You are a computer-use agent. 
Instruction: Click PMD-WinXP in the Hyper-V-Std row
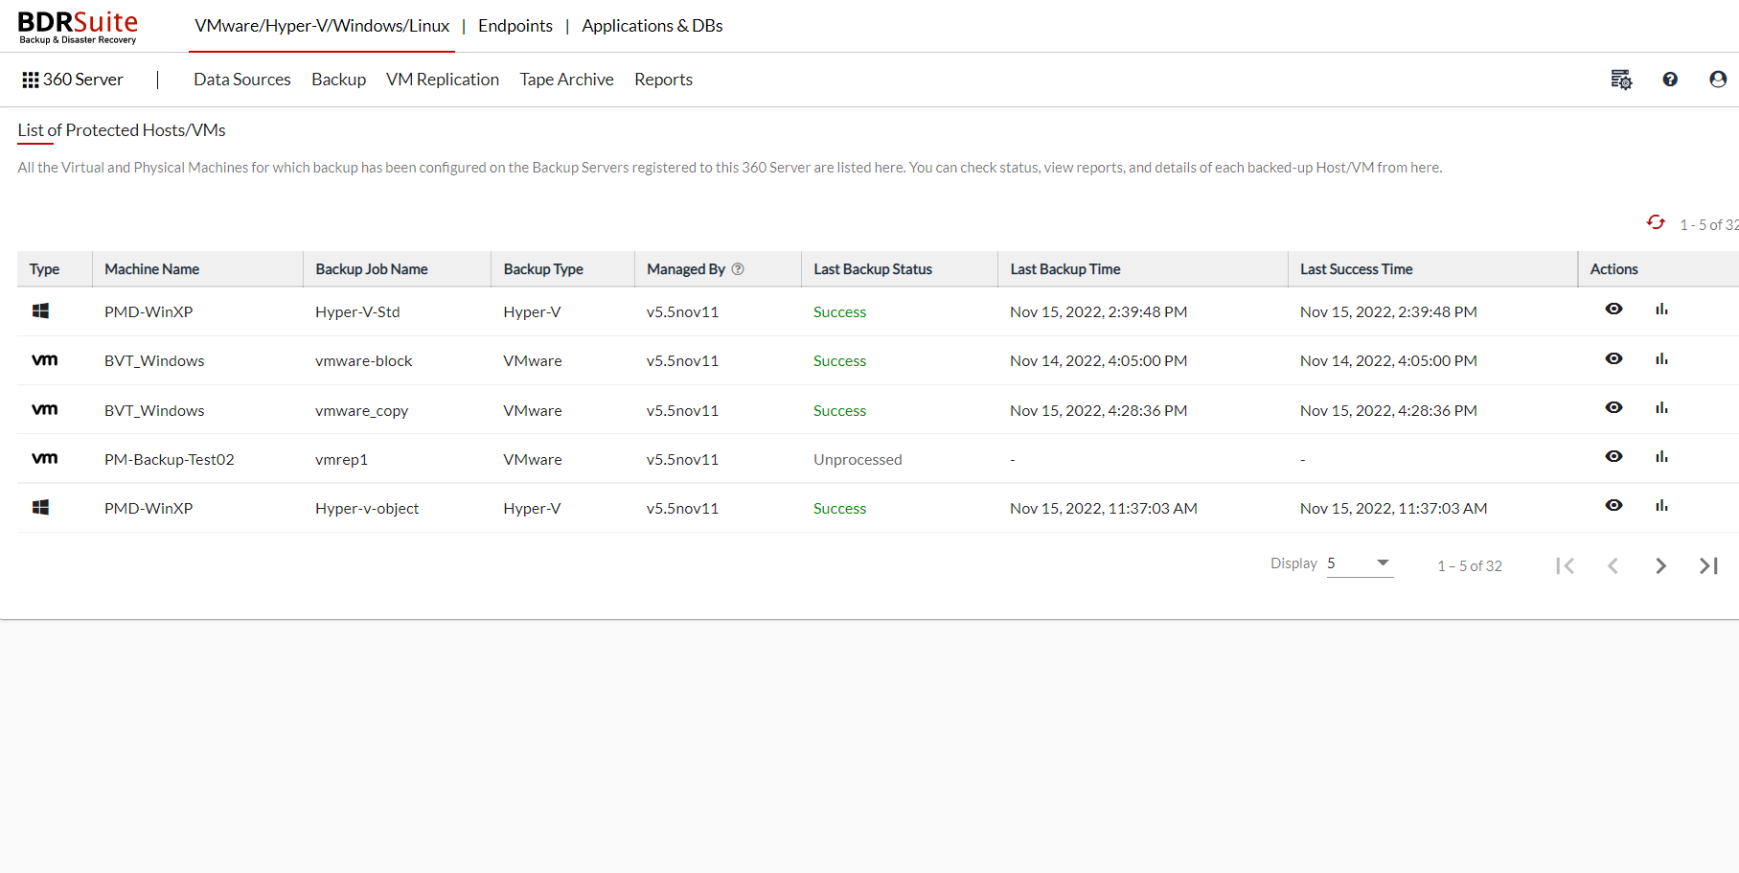[x=149, y=312]
